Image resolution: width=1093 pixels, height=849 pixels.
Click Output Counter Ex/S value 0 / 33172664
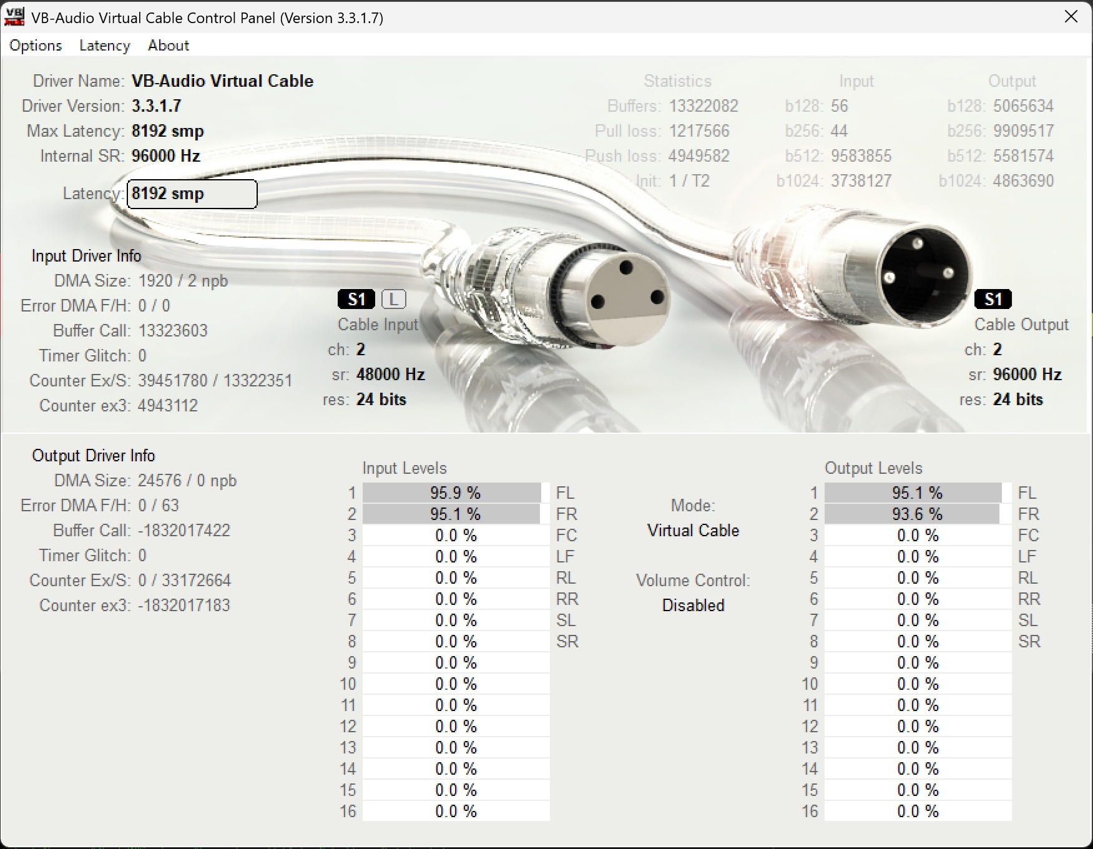(x=185, y=581)
